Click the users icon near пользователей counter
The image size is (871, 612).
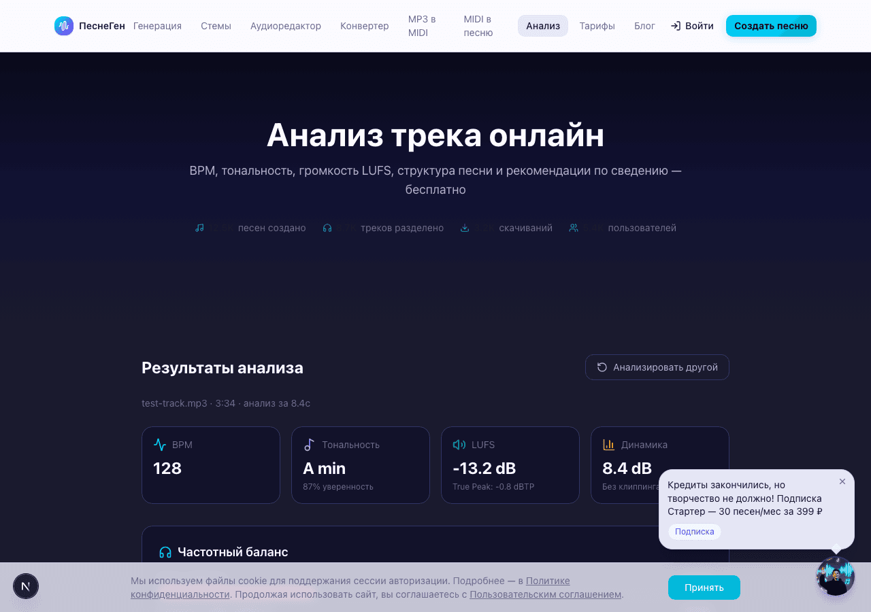click(572, 228)
